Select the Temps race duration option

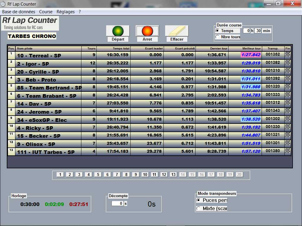(218, 31)
